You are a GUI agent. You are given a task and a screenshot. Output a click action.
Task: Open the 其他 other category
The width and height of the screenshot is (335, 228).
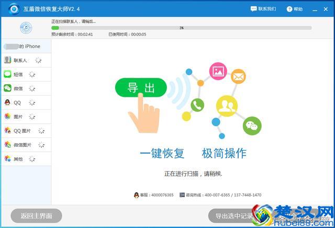[26, 159]
